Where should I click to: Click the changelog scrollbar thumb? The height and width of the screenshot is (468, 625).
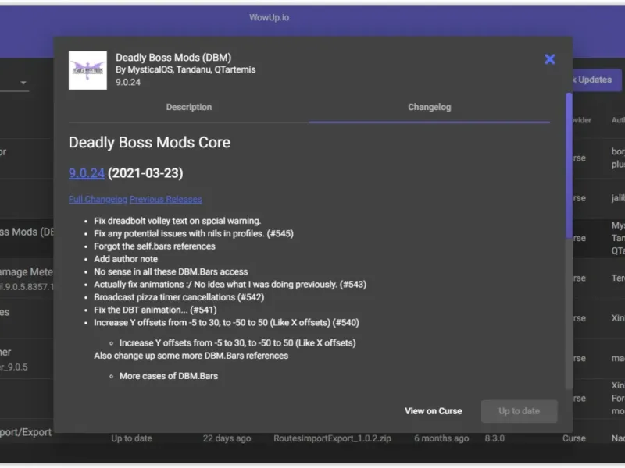569,165
